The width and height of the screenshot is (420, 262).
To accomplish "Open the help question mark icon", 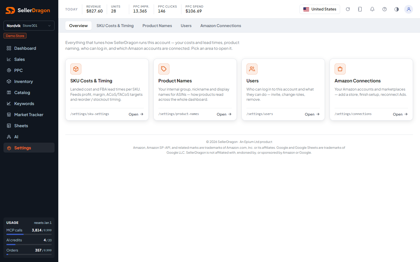I will [384, 9].
